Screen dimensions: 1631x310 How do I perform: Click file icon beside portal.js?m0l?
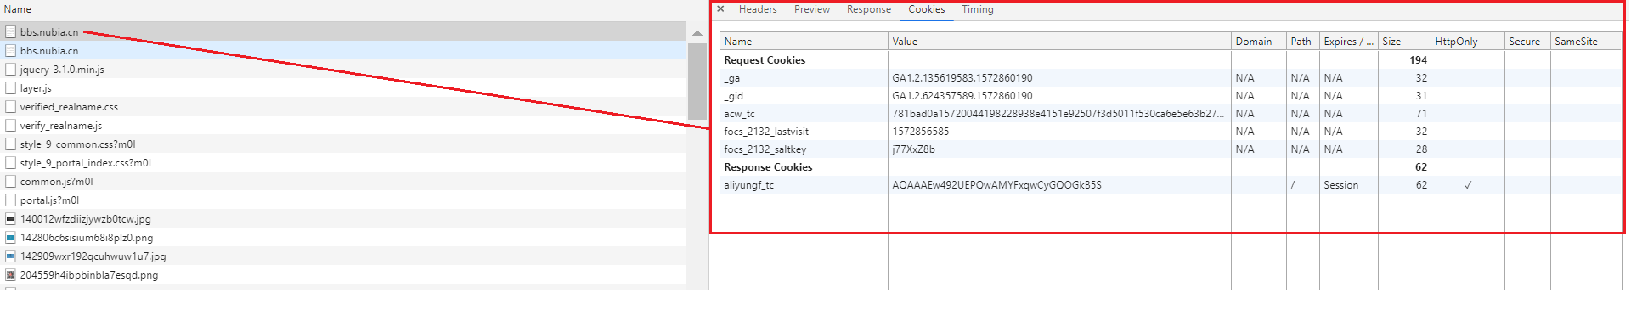click(x=11, y=200)
